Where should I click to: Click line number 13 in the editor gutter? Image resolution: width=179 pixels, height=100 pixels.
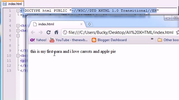9,71
